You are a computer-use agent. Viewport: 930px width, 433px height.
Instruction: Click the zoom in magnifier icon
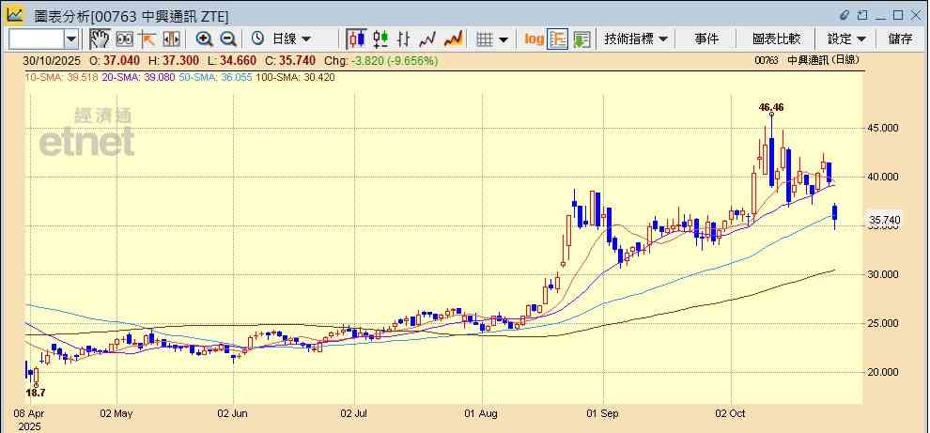[x=204, y=39]
